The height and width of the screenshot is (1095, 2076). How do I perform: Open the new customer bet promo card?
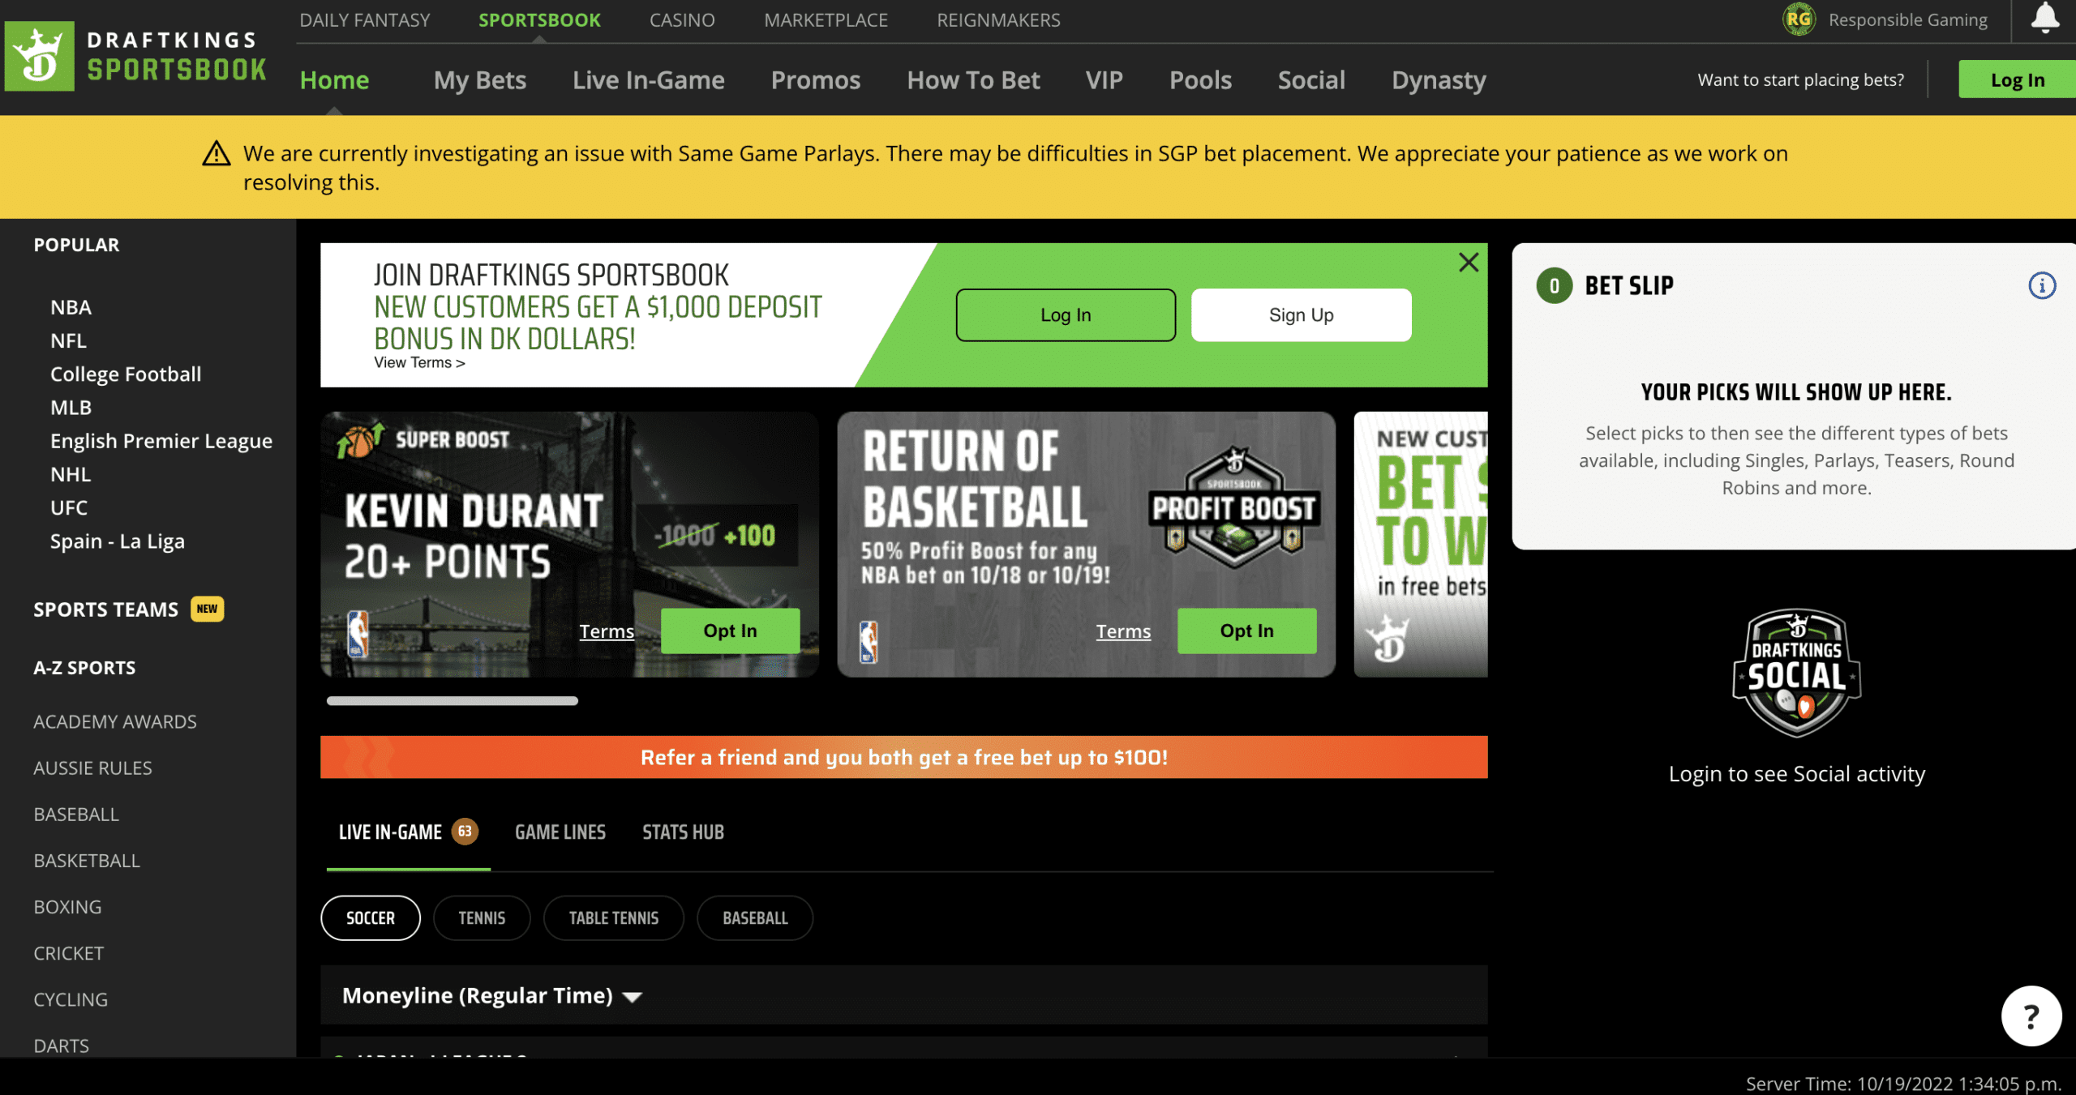point(1421,544)
